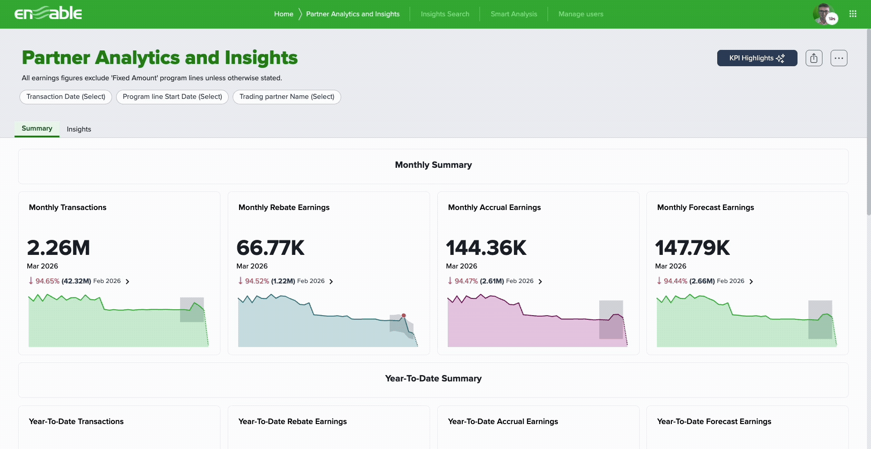This screenshot has width=871, height=449.
Task: Open the three-dots more options menu
Action: pos(839,58)
